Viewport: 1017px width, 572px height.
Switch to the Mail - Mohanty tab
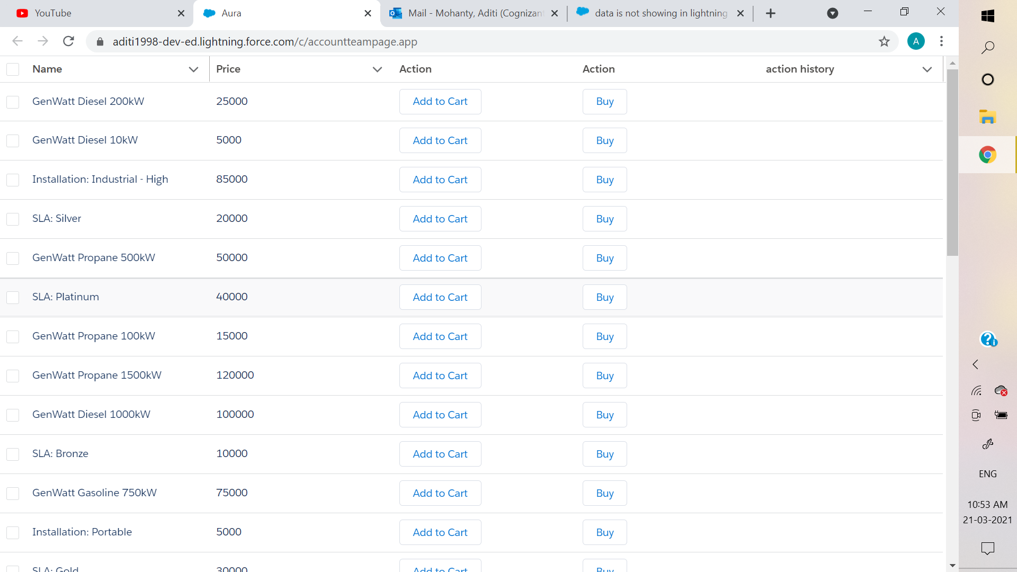474,13
